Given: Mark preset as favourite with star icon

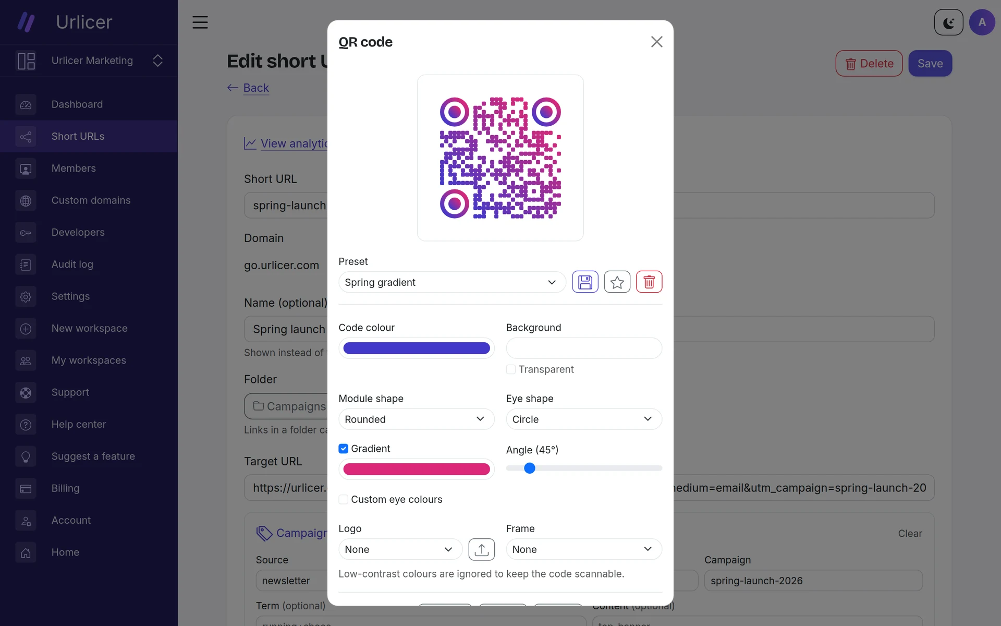Looking at the screenshot, I should click(617, 282).
